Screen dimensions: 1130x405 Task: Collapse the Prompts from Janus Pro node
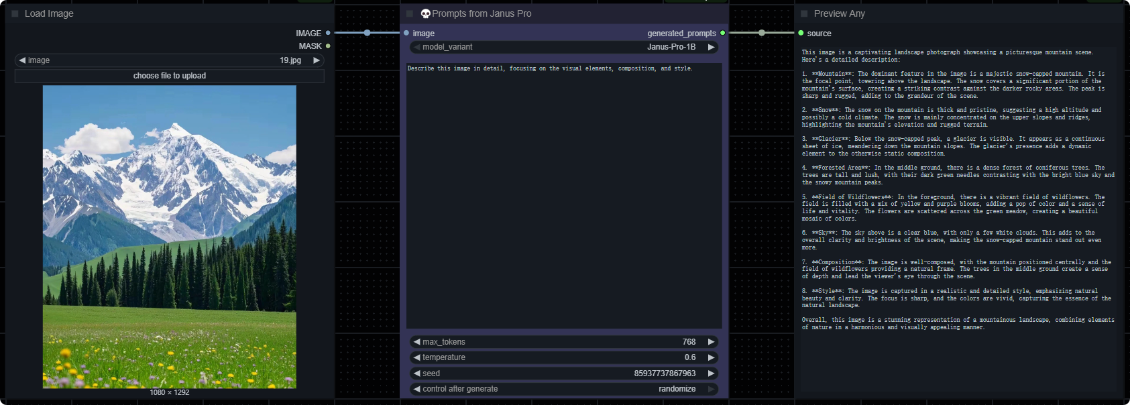point(410,13)
